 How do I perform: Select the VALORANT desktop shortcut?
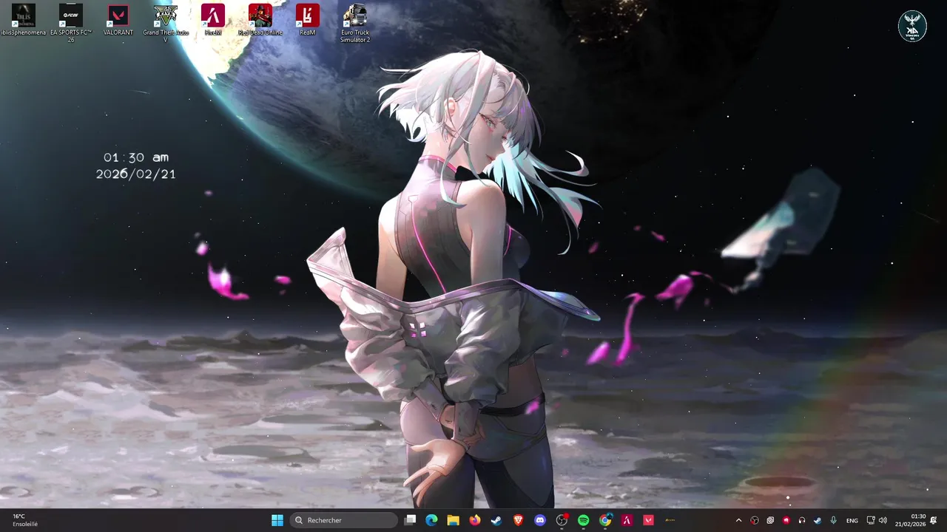[118, 20]
